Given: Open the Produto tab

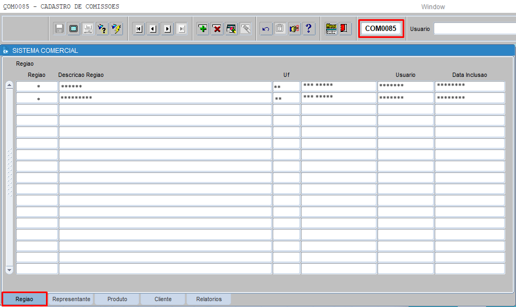Looking at the screenshot, I should 117,299.
